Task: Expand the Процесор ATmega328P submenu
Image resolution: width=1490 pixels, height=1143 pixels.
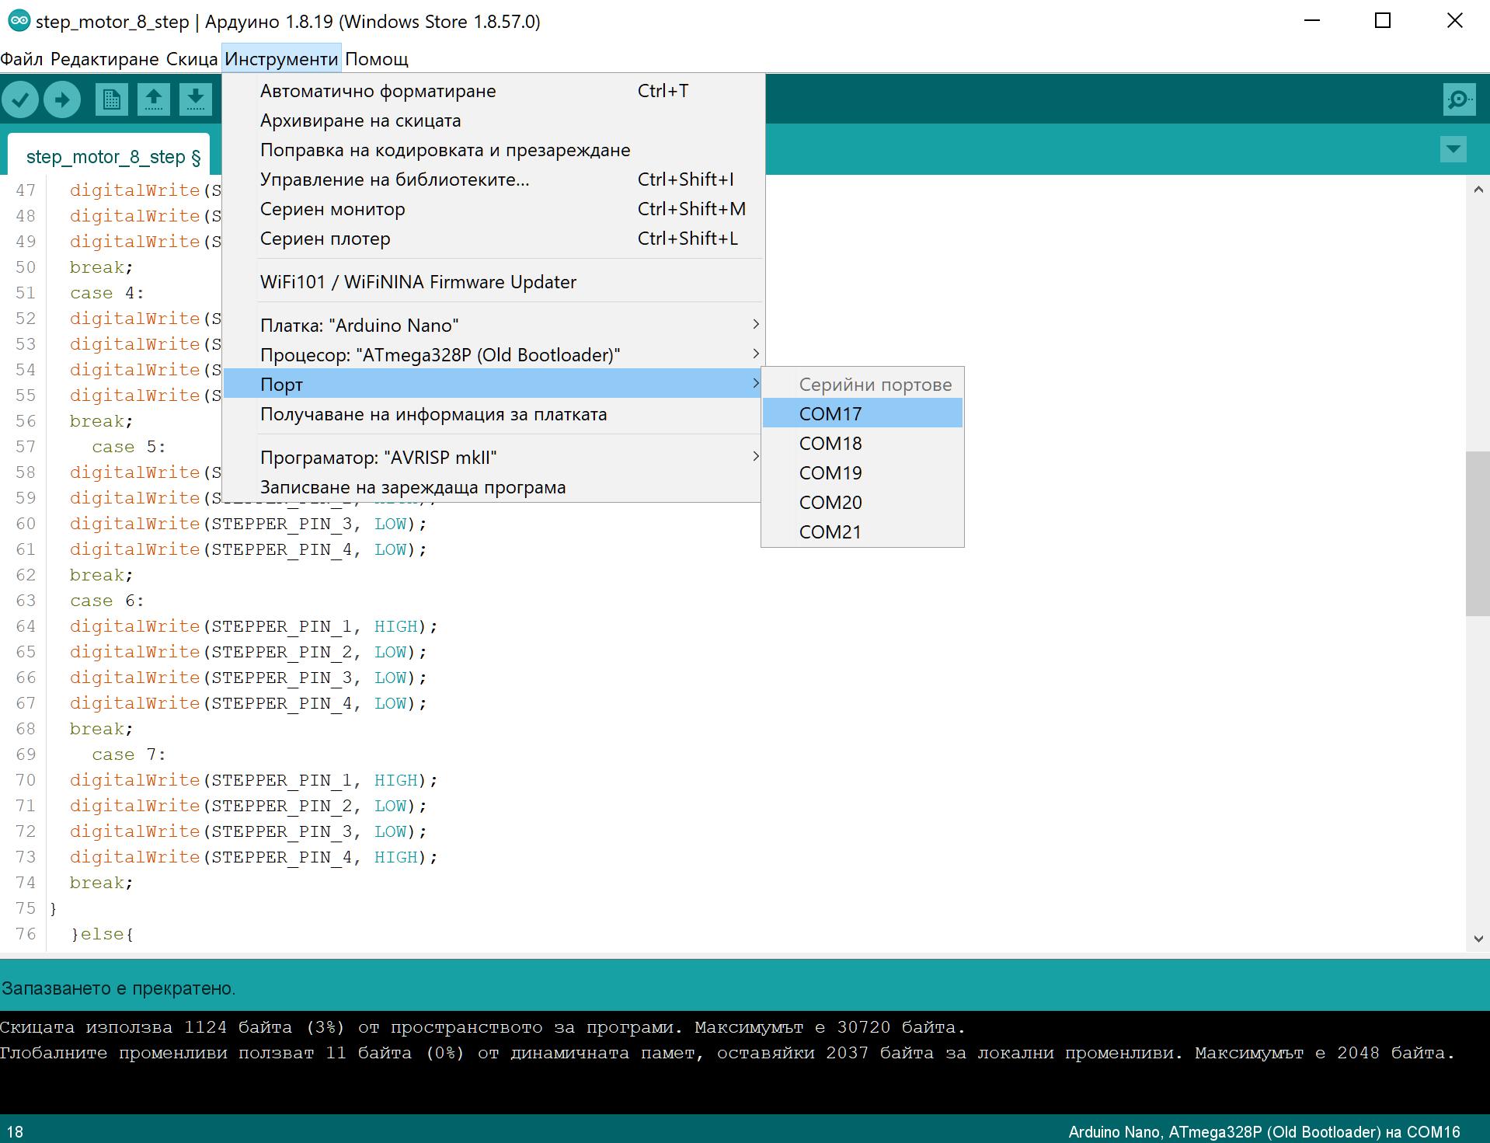Action: point(492,355)
